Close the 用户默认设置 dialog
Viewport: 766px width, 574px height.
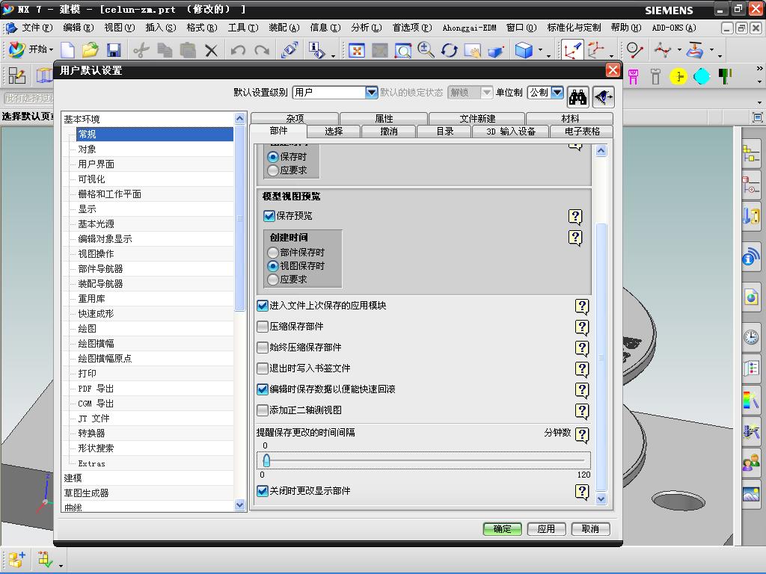click(x=613, y=70)
